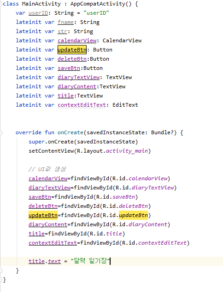223x292 pixels.
Task: Click diaryTextView at start of findViewById assignment
Action: 50,188
